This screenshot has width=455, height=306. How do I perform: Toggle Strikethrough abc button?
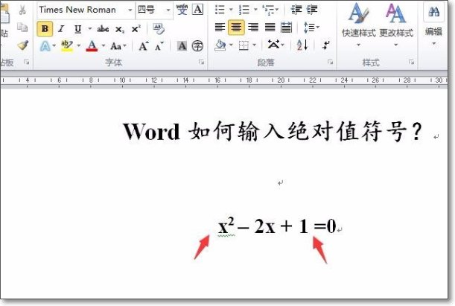103,29
